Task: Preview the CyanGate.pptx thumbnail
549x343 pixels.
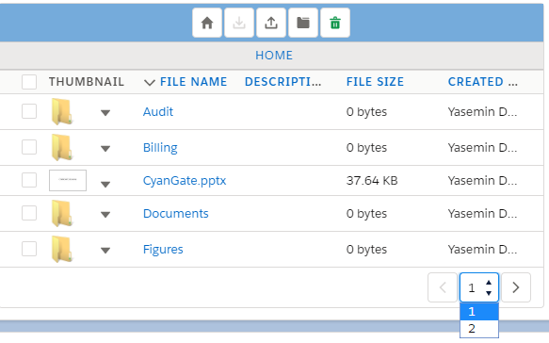Action: pyautogui.click(x=68, y=180)
